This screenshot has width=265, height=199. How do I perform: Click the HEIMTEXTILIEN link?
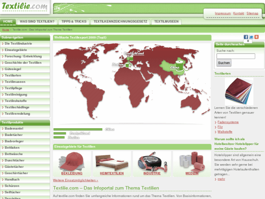click(x=112, y=173)
